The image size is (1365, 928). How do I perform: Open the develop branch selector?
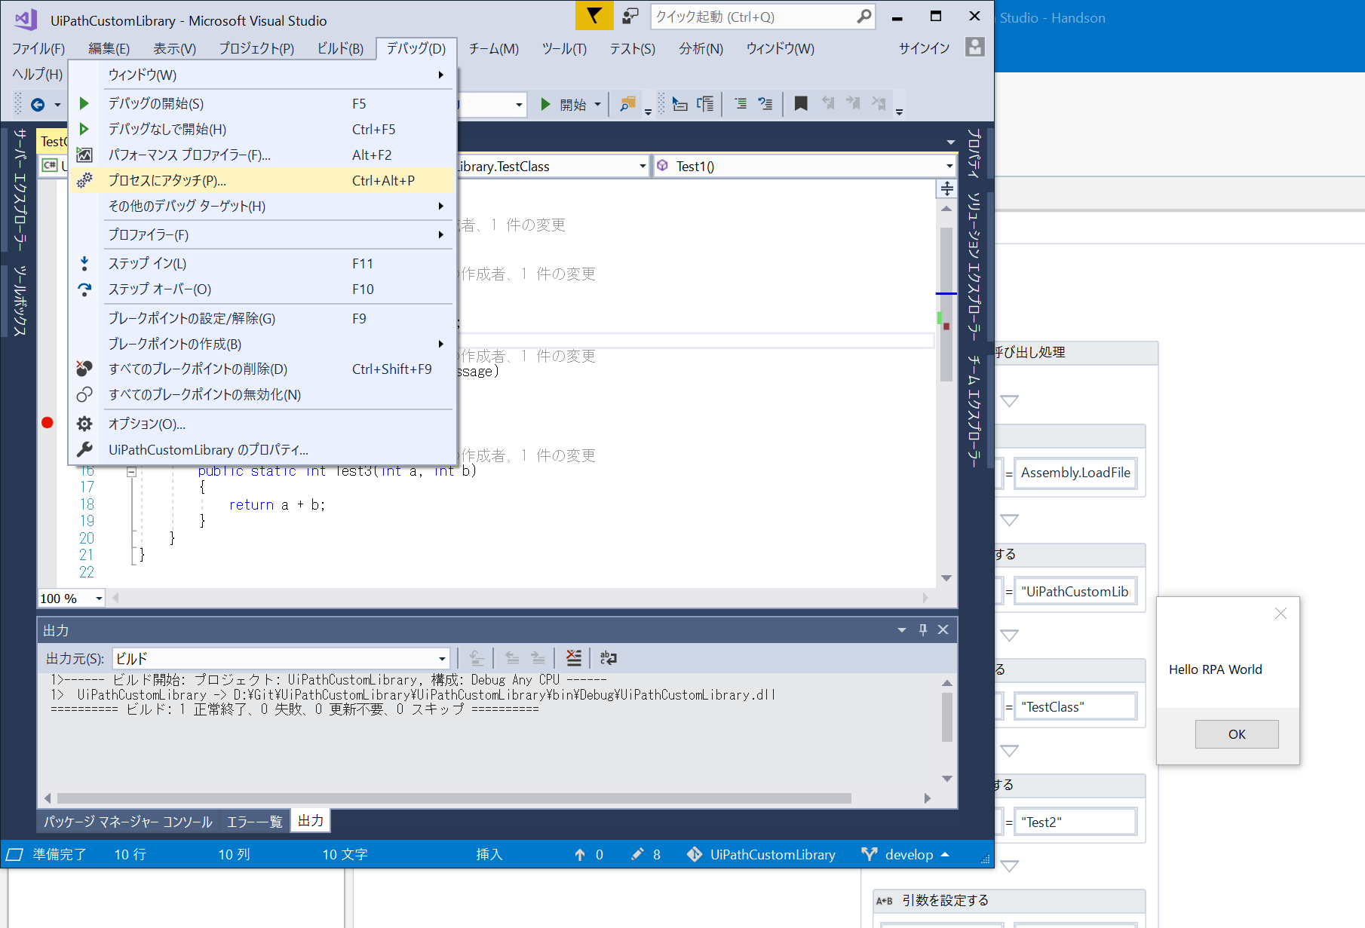[906, 854]
